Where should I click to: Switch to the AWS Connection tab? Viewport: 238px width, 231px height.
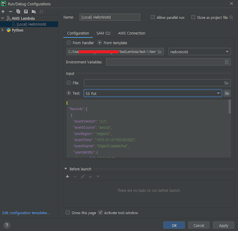(131, 33)
